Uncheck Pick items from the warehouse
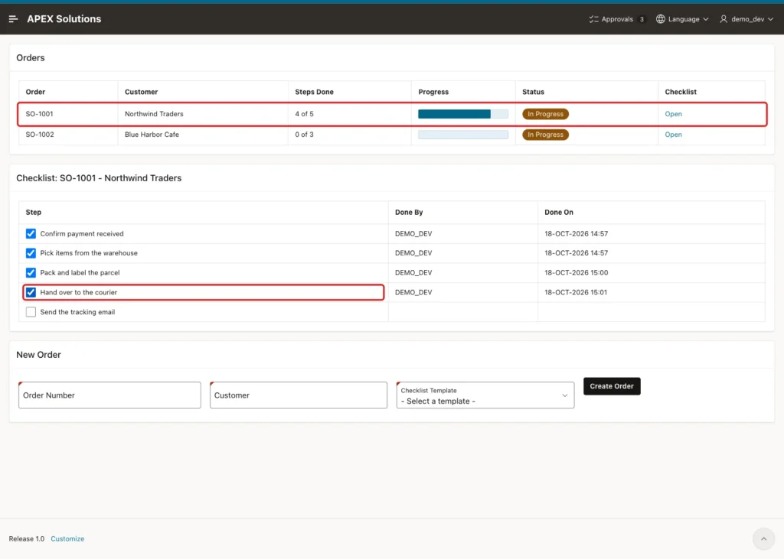This screenshot has height=559, width=784. [31, 253]
